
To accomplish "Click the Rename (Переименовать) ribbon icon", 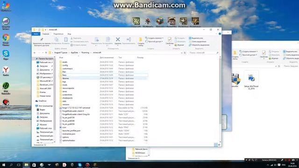I will coord(129,39).
